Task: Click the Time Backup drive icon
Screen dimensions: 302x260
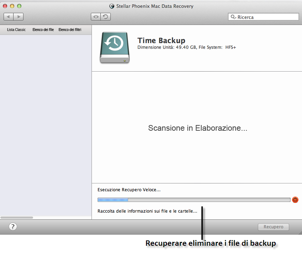Action: (115, 48)
